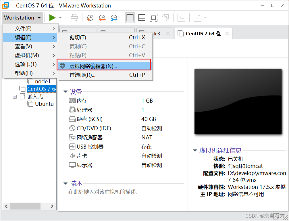Click the speaker icon beside 声卡
The image size is (289, 221).
[72, 156]
